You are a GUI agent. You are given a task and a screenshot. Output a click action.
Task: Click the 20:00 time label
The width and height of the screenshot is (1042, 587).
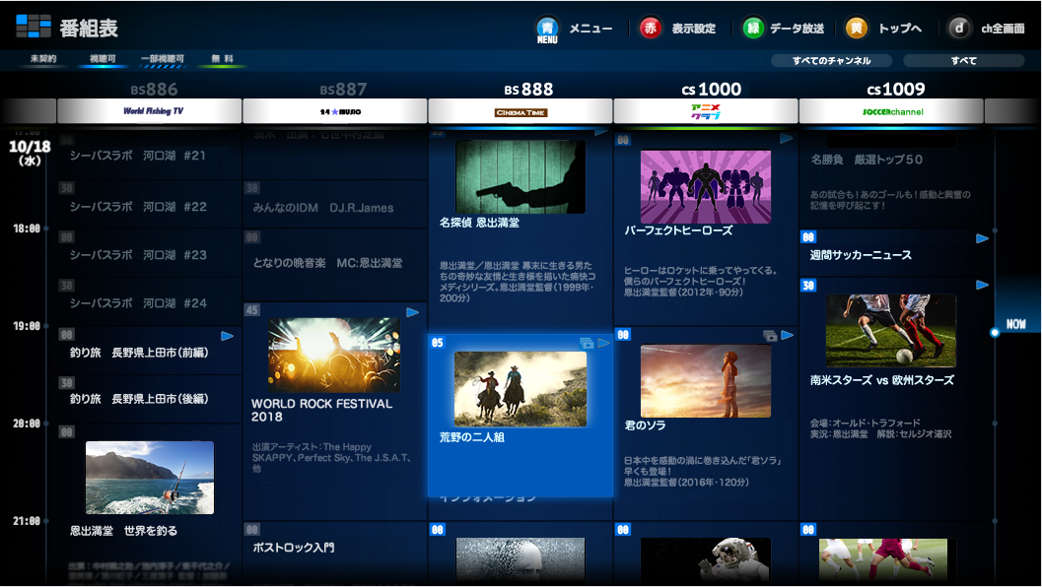pyautogui.click(x=27, y=424)
